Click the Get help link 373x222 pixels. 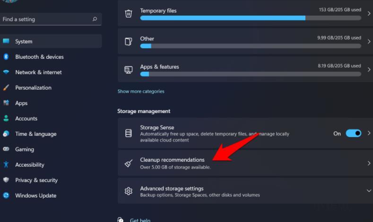[x=139, y=220]
